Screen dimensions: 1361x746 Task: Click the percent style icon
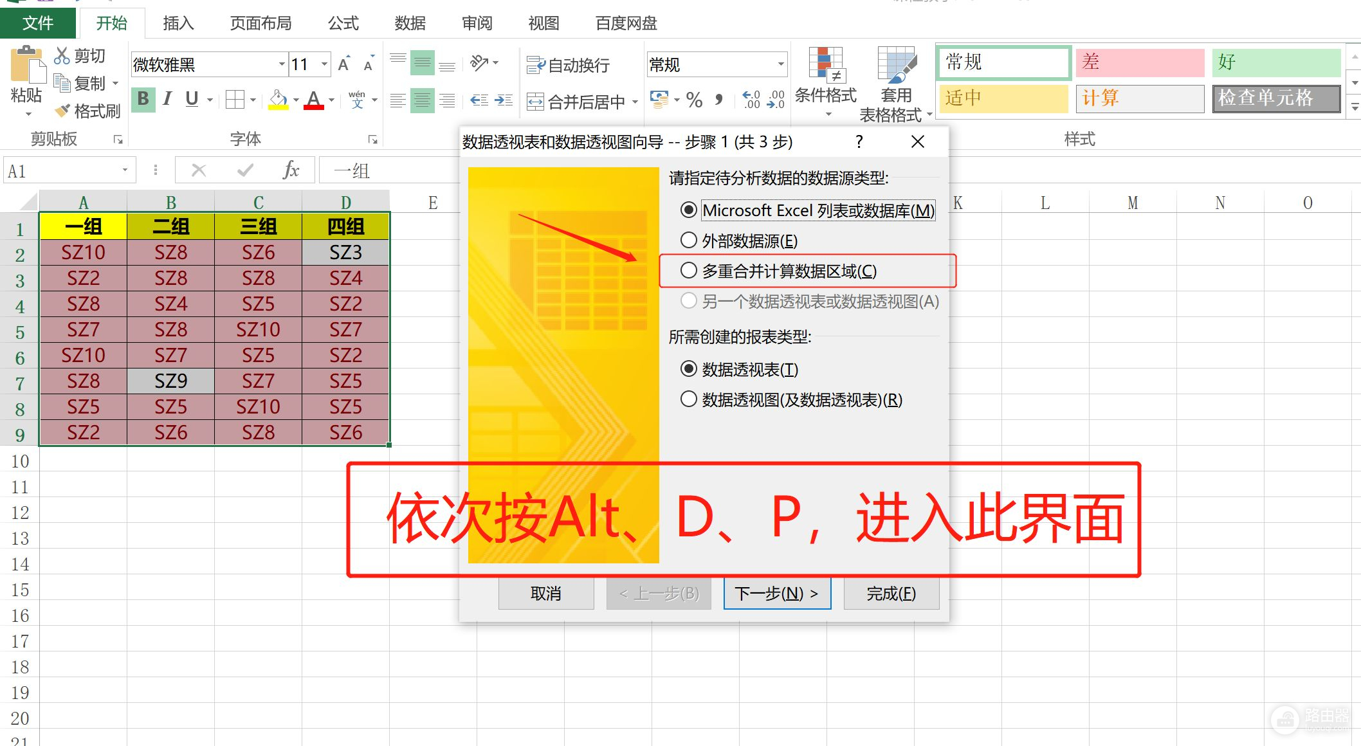[x=694, y=100]
